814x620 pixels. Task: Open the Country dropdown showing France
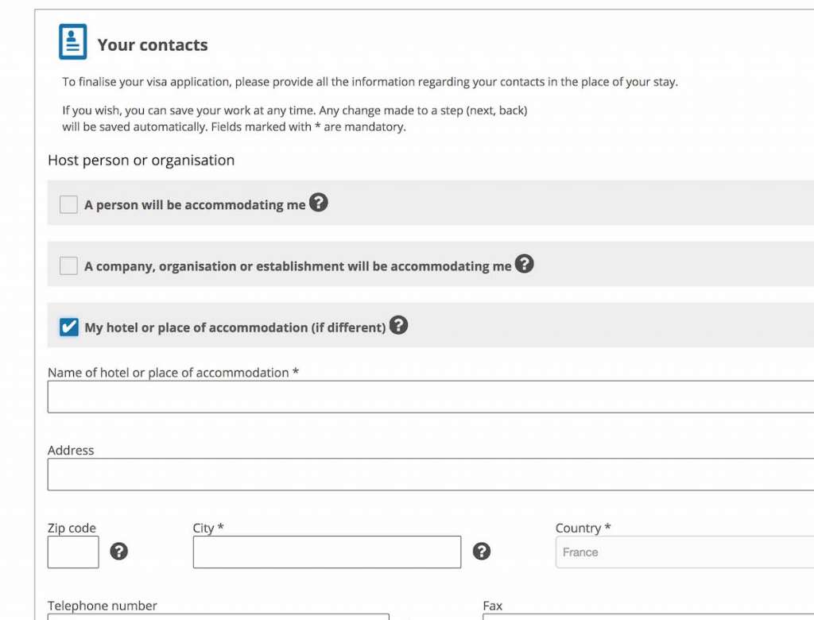pos(684,552)
